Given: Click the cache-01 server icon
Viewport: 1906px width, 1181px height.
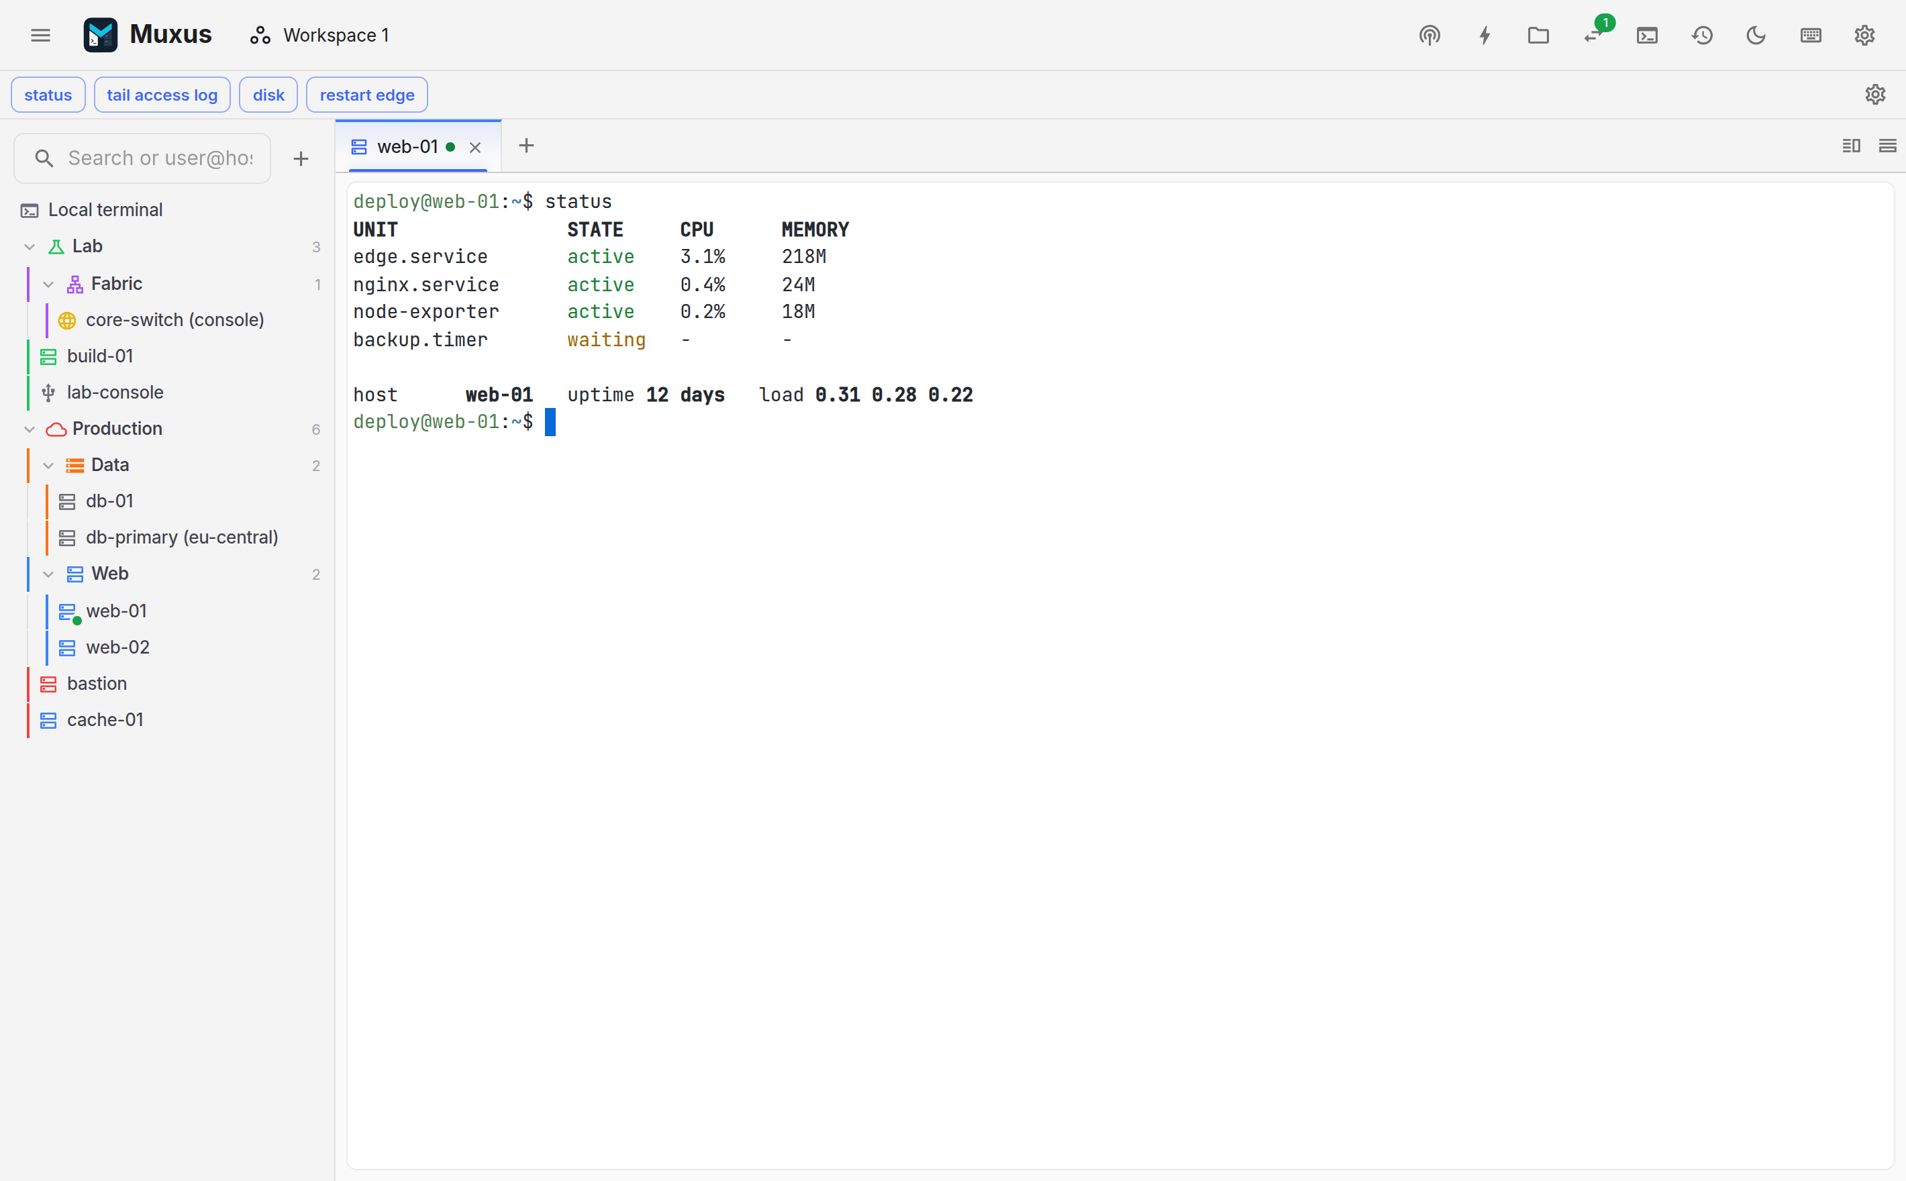Looking at the screenshot, I should pyautogui.click(x=48, y=721).
